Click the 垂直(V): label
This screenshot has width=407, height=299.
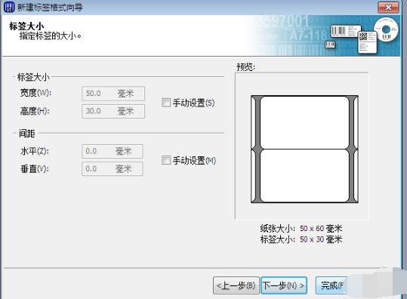tap(35, 169)
